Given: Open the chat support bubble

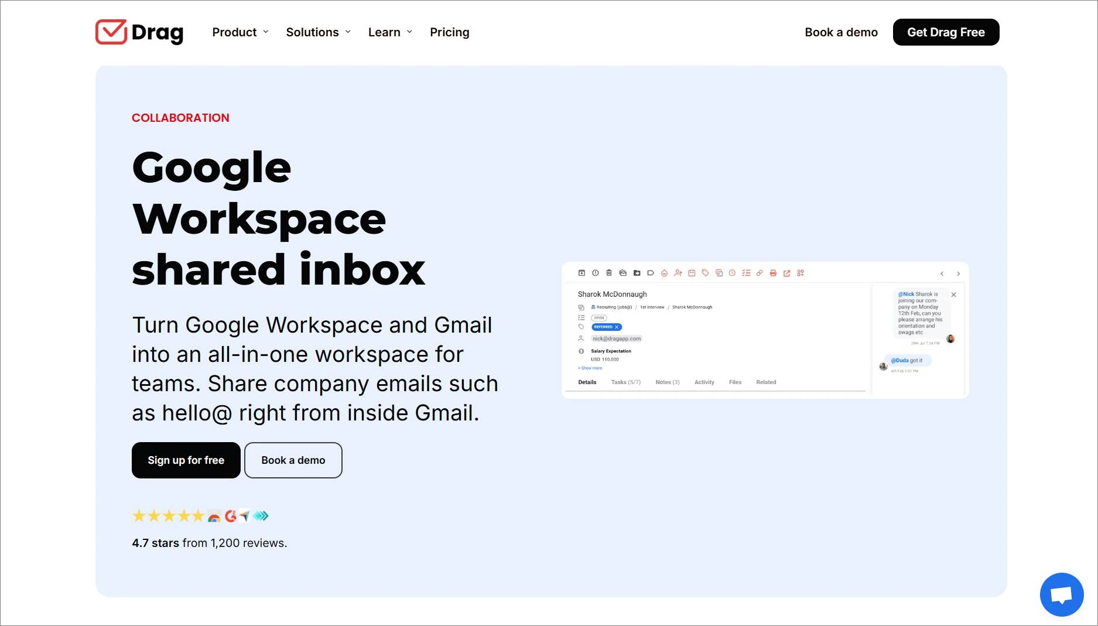Looking at the screenshot, I should tap(1061, 594).
